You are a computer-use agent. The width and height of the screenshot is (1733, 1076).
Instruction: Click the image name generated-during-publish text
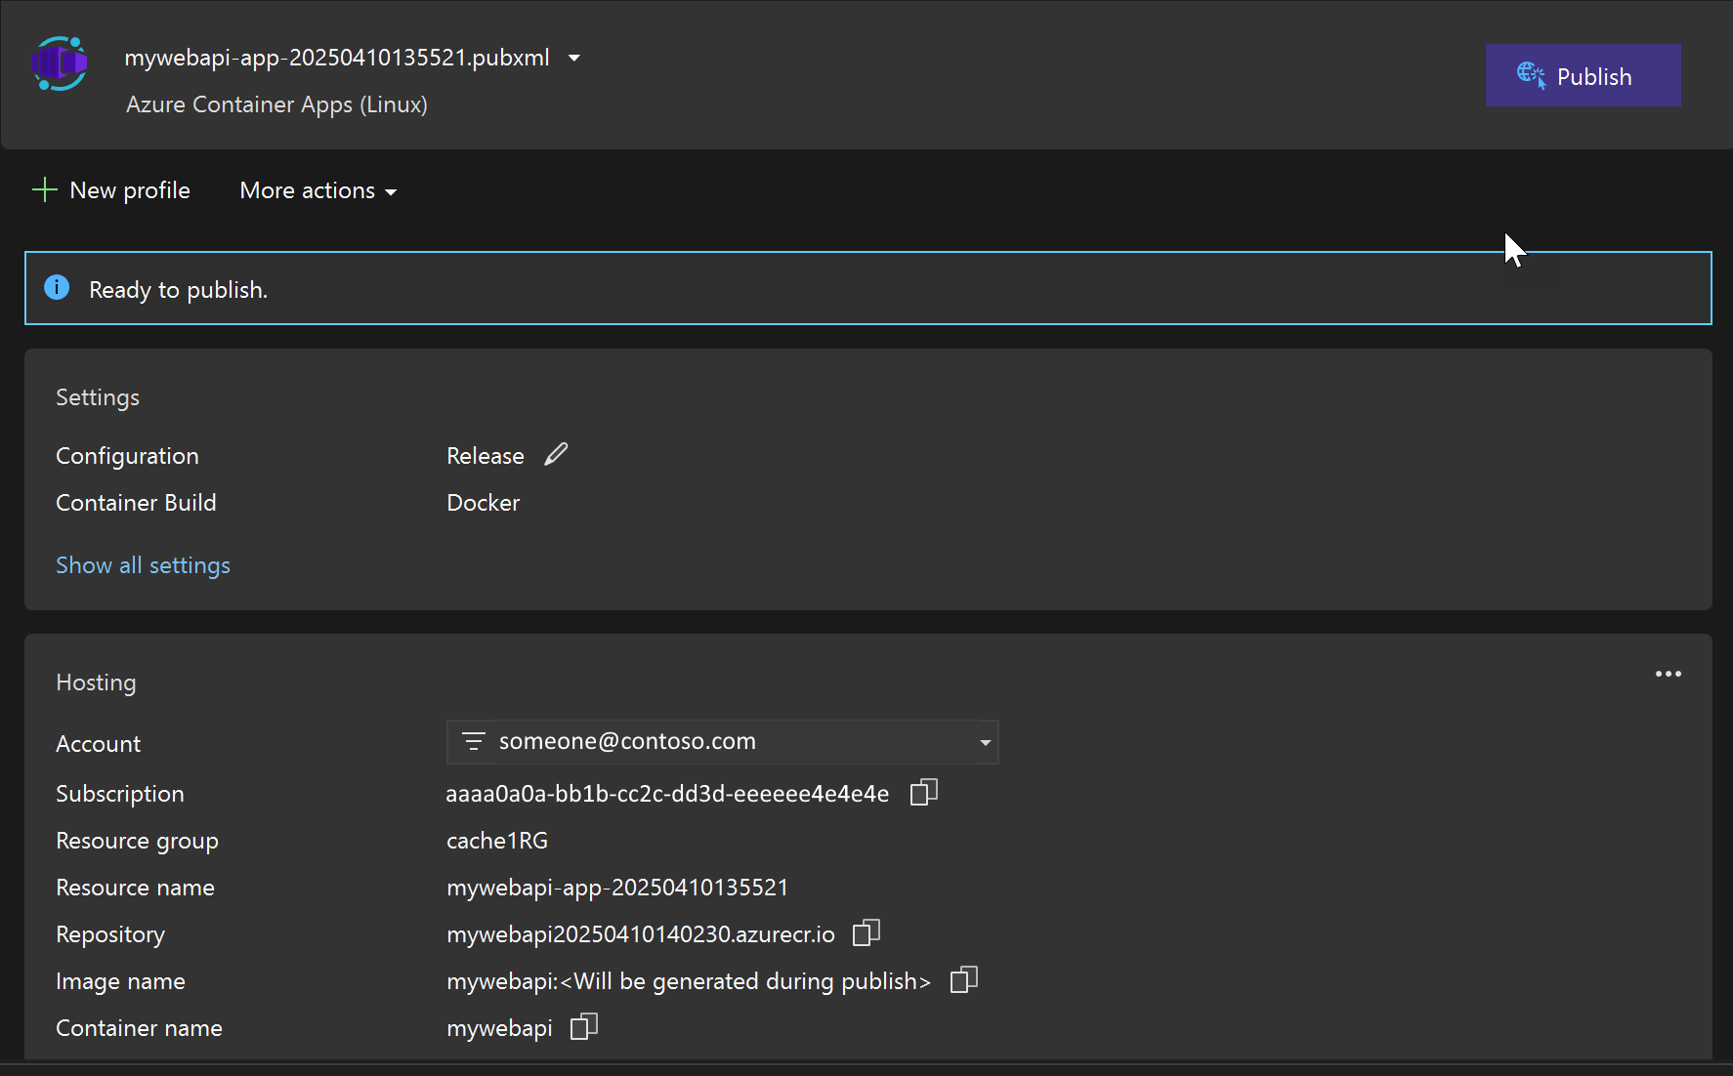689,981
